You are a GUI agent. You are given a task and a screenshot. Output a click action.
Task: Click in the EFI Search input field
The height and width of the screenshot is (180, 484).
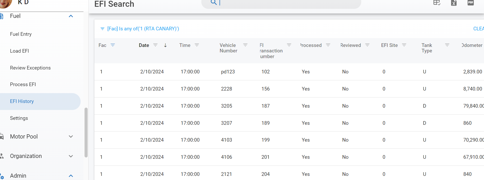pyautogui.click(x=286, y=3)
